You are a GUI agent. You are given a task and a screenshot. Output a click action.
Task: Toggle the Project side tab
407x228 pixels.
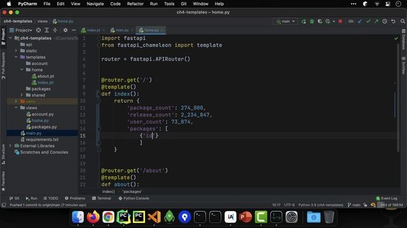click(x=3, y=37)
